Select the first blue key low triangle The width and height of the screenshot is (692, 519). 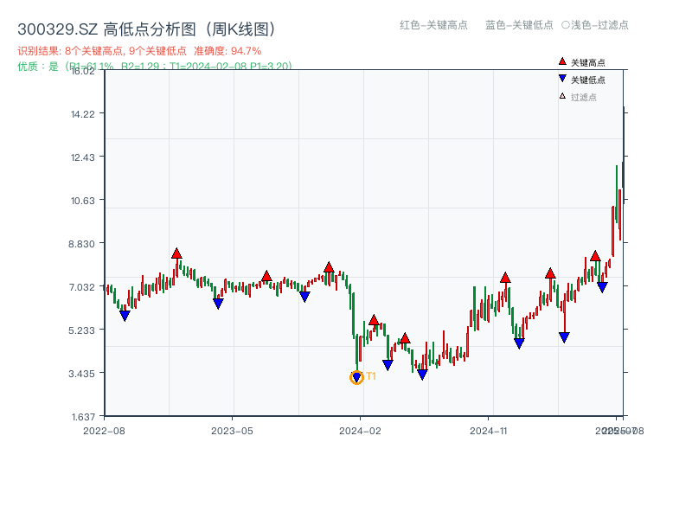(x=125, y=316)
